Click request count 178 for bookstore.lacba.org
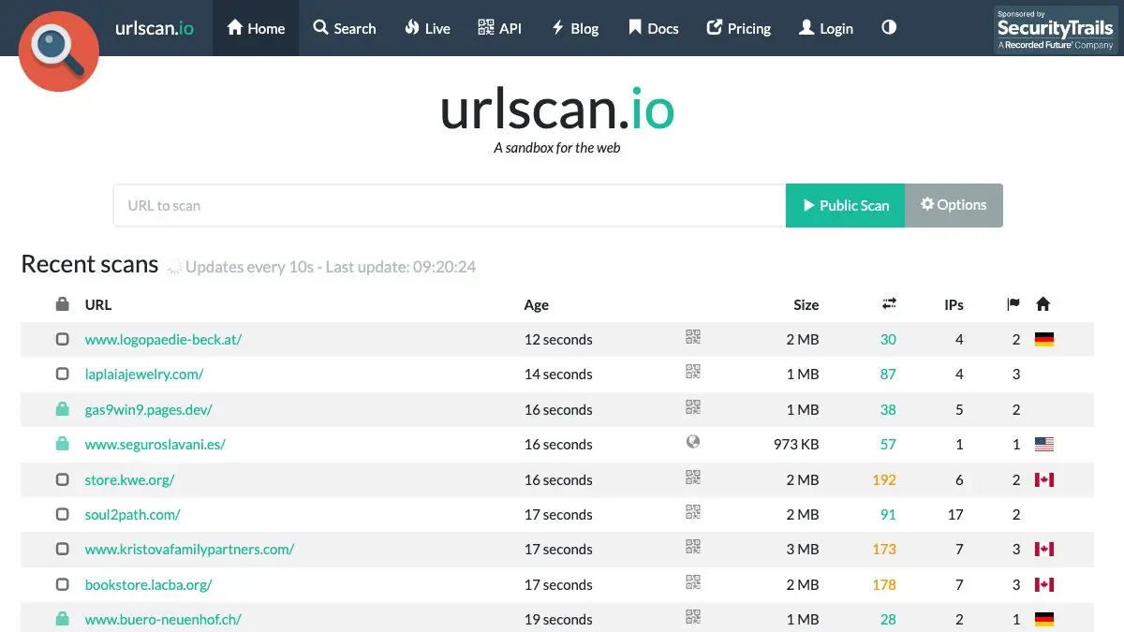The width and height of the screenshot is (1124, 632). [883, 584]
